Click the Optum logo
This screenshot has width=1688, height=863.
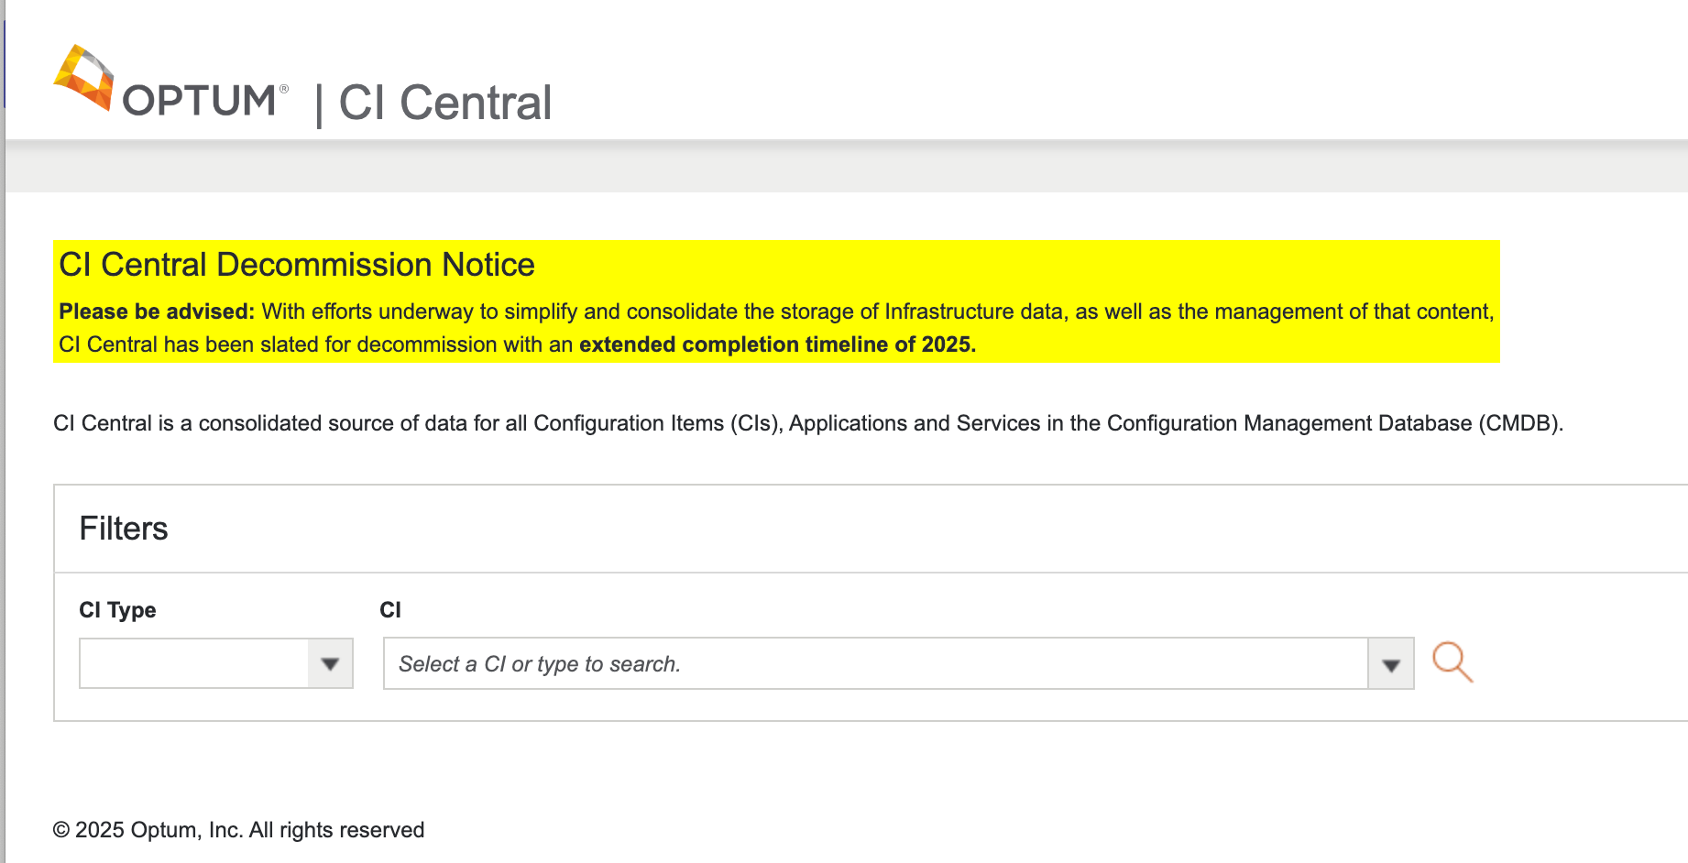tap(171, 82)
